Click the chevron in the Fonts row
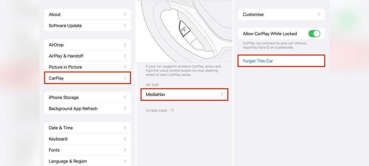Viewport: 369px width, 166px height. tap(125, 150)
